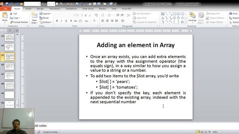The width and height of the screenshot is (239, 134).
Task: Select the star shape in gallery
Action: pos(182,22)
